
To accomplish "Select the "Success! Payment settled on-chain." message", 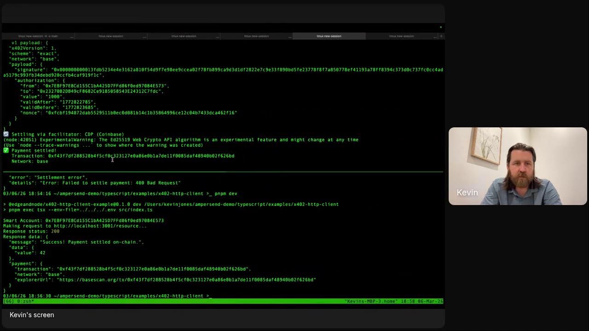I will tap(92, 242).
